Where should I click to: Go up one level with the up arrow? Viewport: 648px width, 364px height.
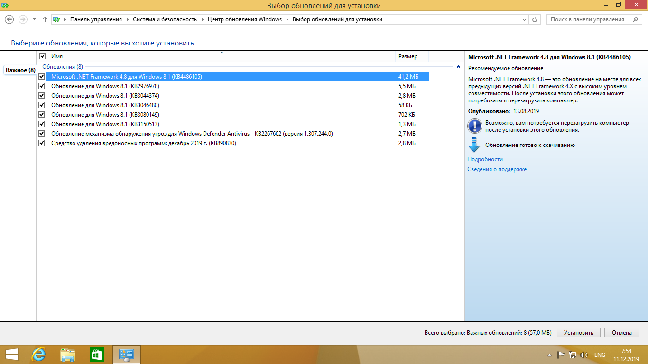coord(45,19)
